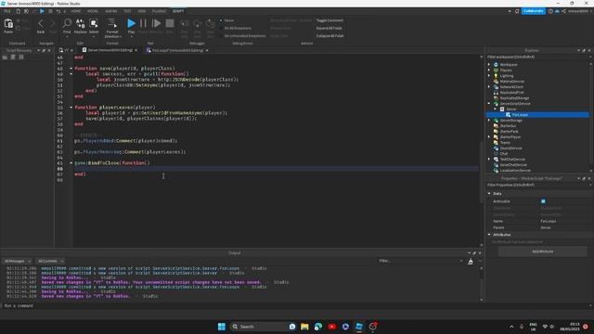This screenshot has width=594, height=334.
Task: Click the Resume button in Test group
Action: click(156, 23)
